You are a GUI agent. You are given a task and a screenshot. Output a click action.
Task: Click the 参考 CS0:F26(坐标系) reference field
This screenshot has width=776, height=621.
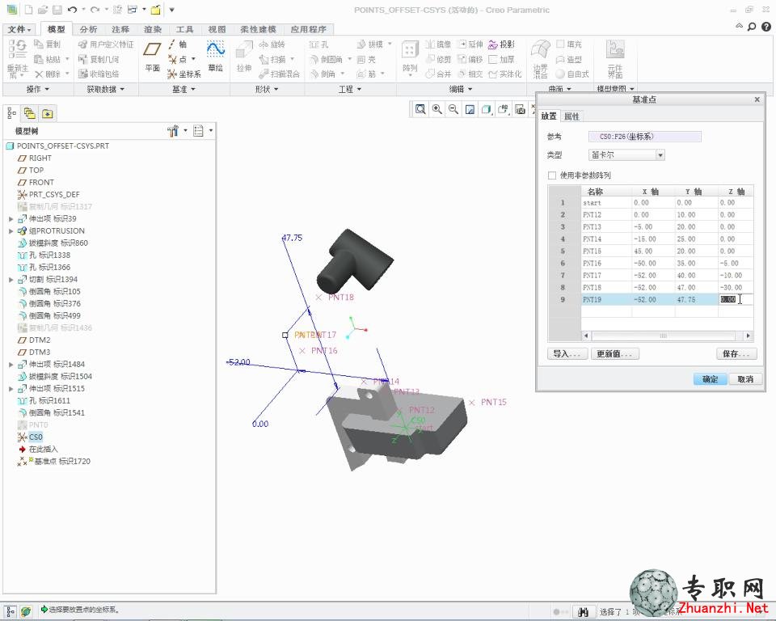[x=644, y=136]
